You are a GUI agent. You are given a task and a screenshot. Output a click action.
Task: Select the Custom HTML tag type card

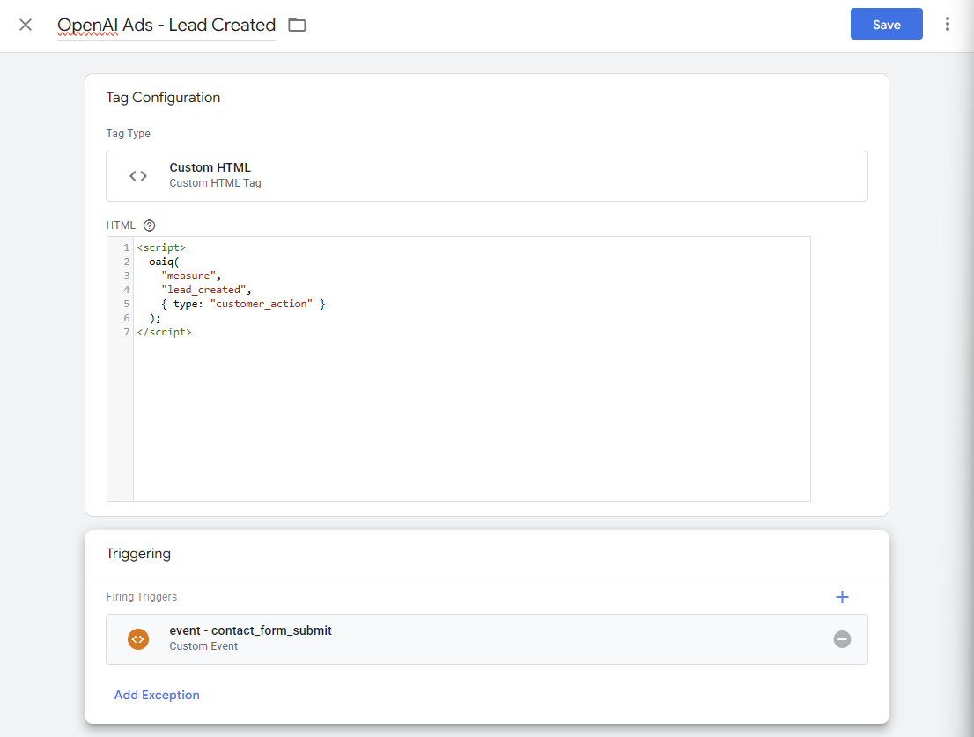pyautogui.click(x=487, y=176)
